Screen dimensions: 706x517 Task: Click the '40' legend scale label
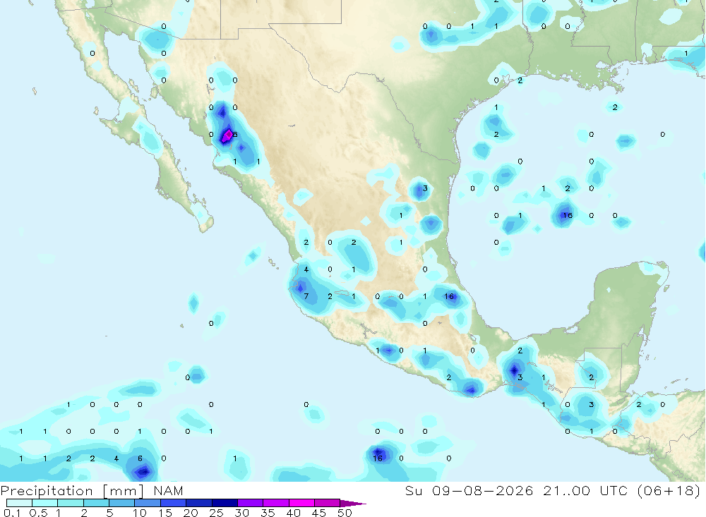tap(293, 513)
